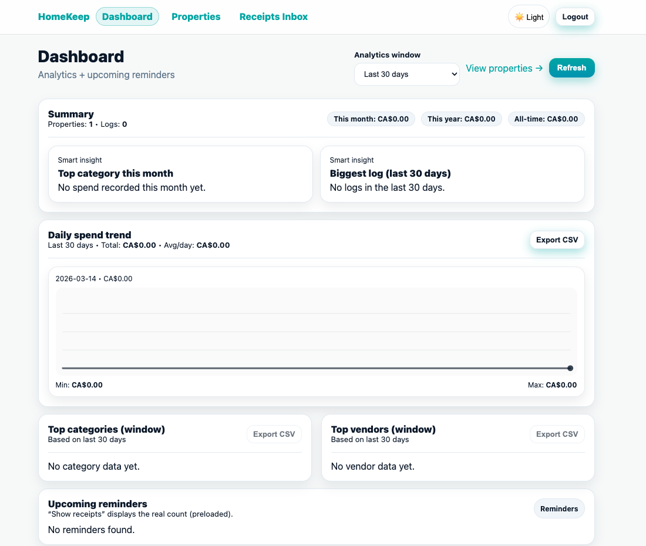Open the Analytics window dropdown
This screenshot has width=646, height=546.
407,74
